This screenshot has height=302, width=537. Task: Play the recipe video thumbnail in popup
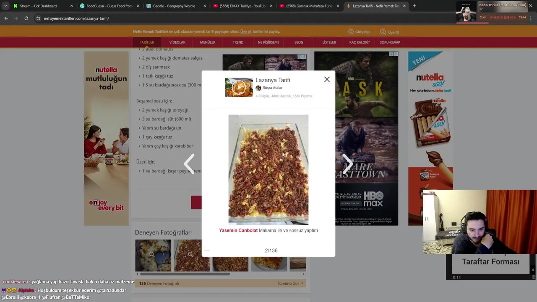point(239,87)
